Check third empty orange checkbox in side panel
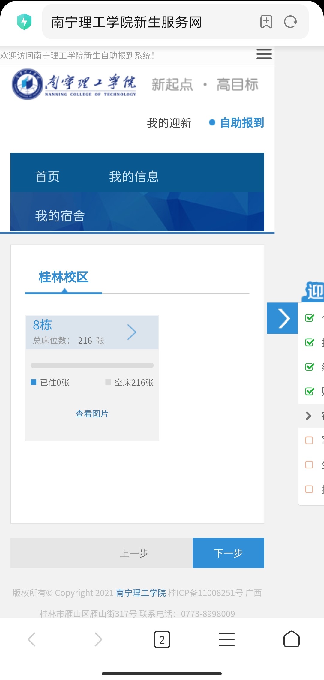This screenshot has width=324, height=680. pyautogui.click(x=309, y=489)
